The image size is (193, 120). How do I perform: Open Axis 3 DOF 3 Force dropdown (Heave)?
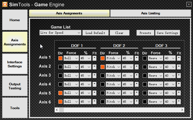point(155,75)
